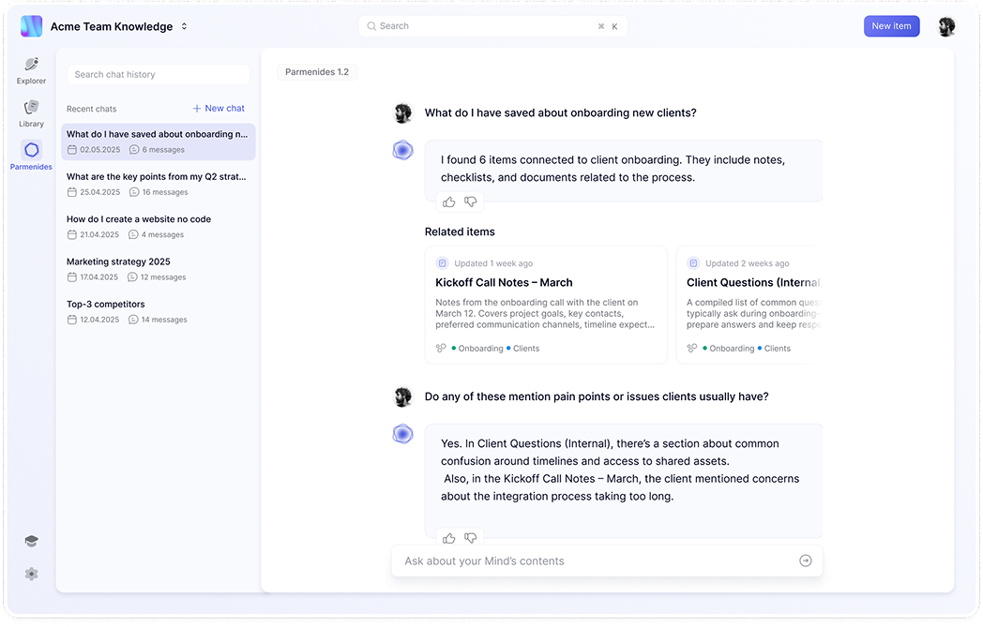983x627 pixels.
Task: Start a New chat
Action: click(218, 108)
